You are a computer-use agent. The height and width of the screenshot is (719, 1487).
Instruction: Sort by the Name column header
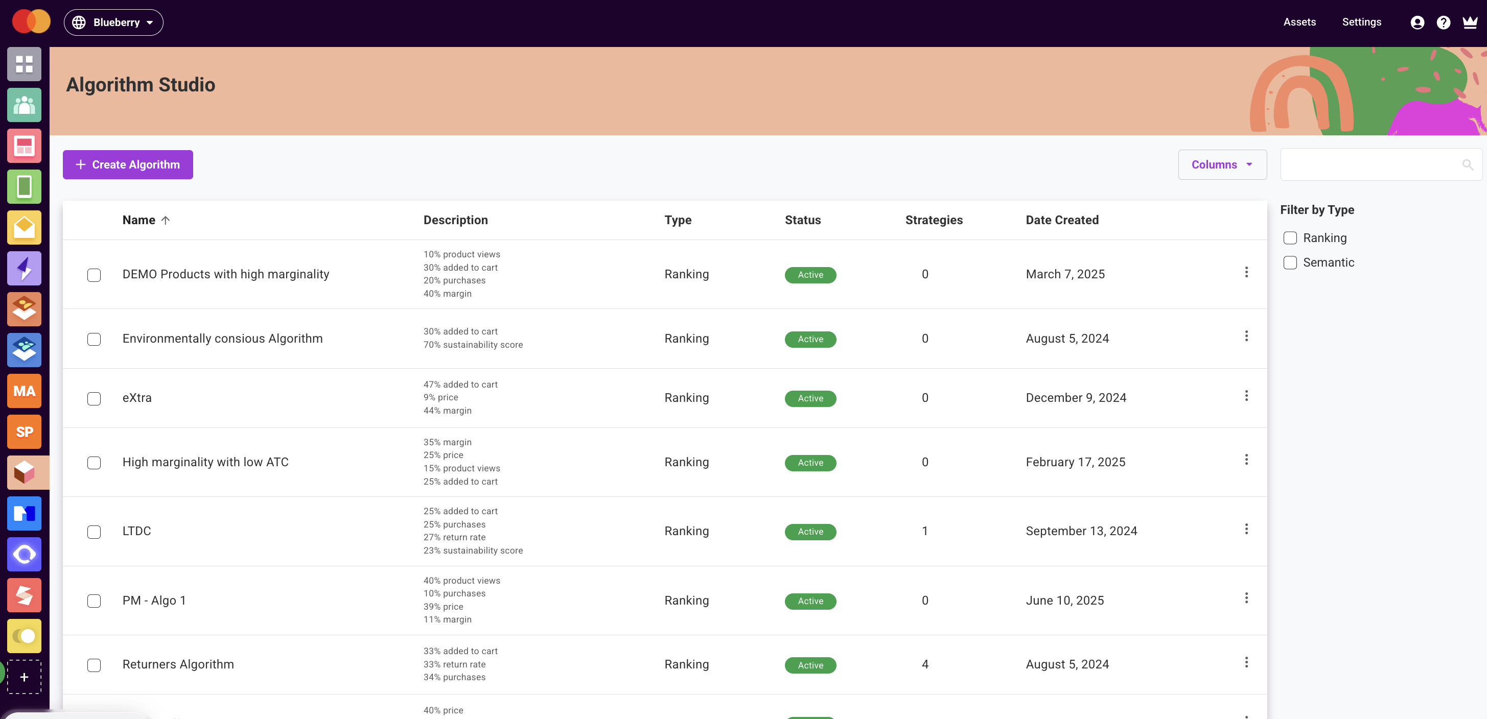pos(139,220)
